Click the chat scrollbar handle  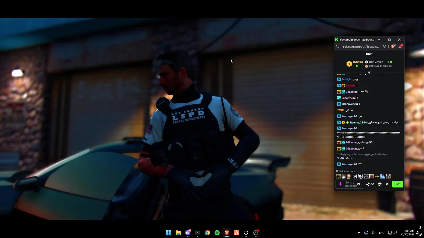pyautogui.click(x=404, y=165)
